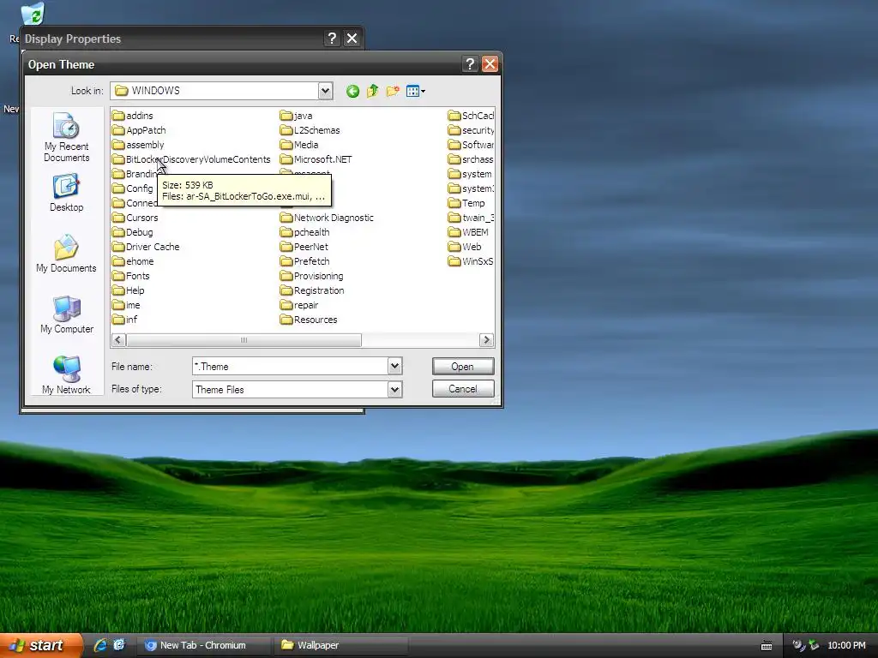
Task: Select Desktop in the places bar
Action: coord(66,193)
